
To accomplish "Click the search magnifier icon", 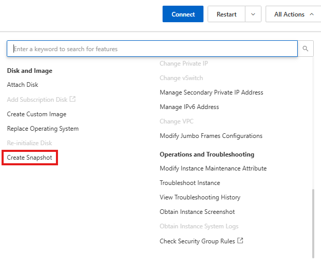I will click(305, 49).
